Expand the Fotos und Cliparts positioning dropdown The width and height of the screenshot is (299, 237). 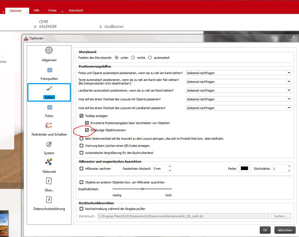point(289,73)
